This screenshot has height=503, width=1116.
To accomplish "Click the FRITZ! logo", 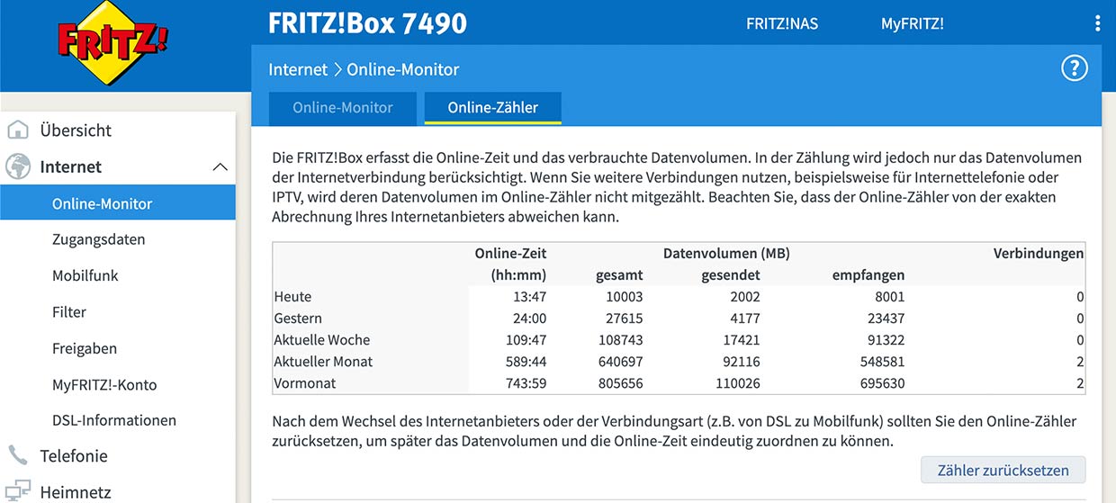I will (111, 42).
